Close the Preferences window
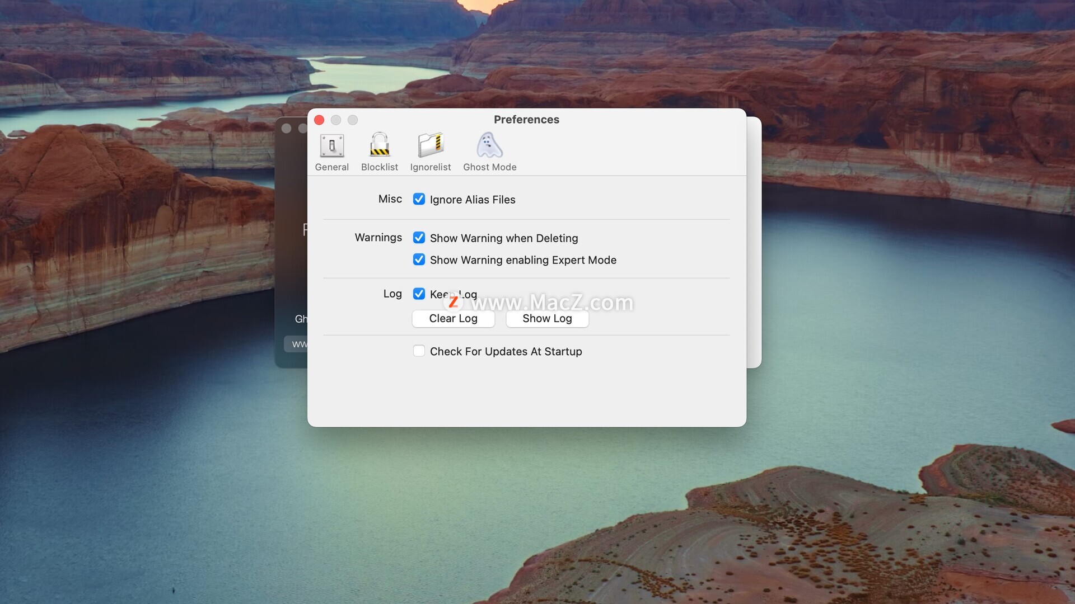 pos(319,120)
